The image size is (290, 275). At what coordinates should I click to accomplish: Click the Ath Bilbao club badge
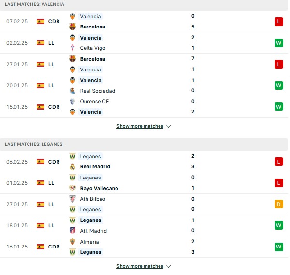[x=72, y=199]
